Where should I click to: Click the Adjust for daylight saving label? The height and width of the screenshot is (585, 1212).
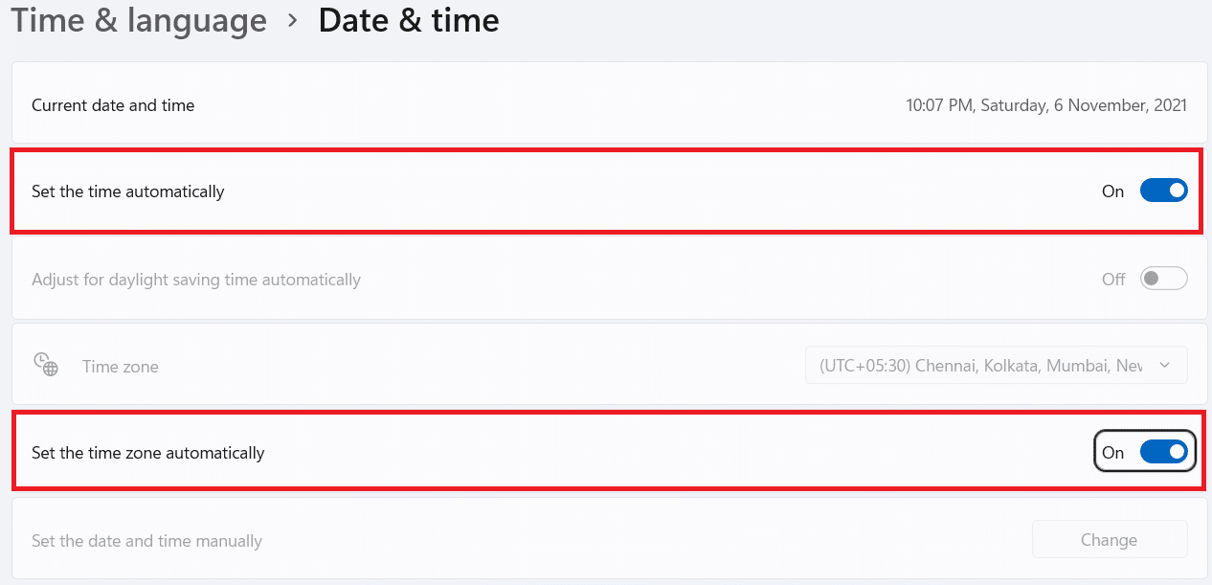(x=196, y=280)
